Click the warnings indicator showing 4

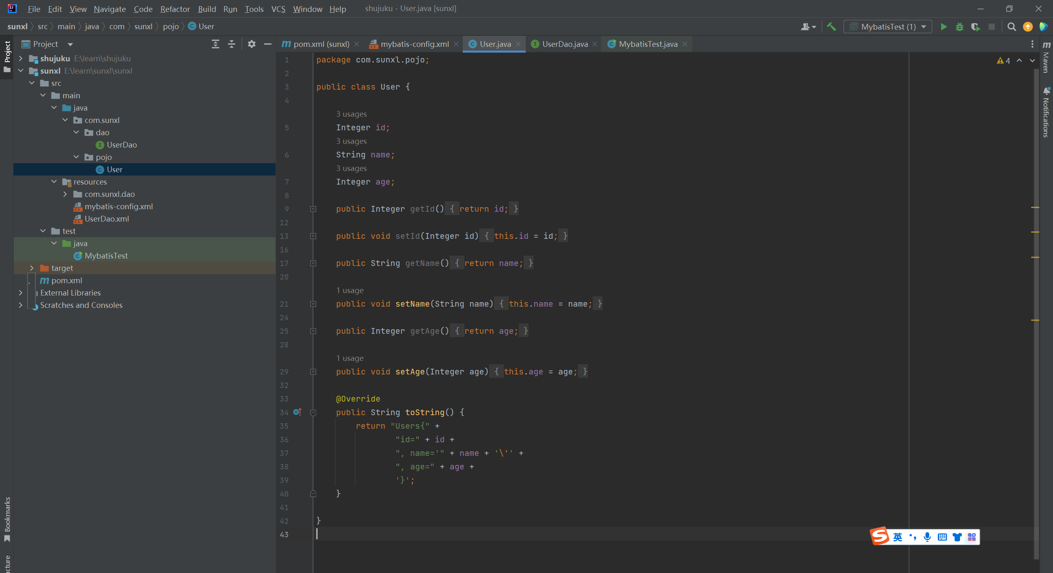(x=1004, y=60)
